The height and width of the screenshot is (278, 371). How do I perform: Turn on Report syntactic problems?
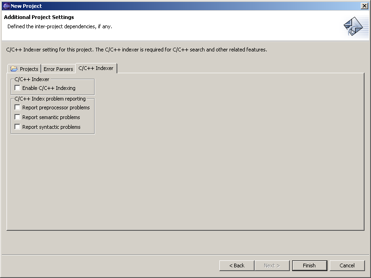18,127
